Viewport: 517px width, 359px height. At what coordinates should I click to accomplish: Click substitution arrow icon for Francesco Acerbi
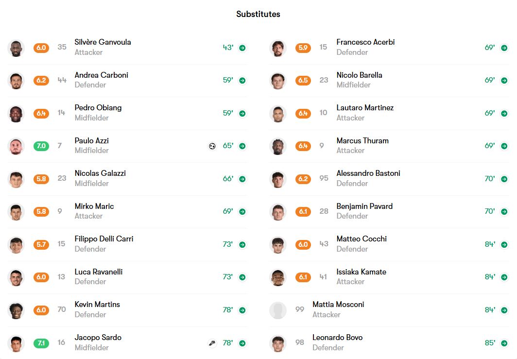(504, 48)
